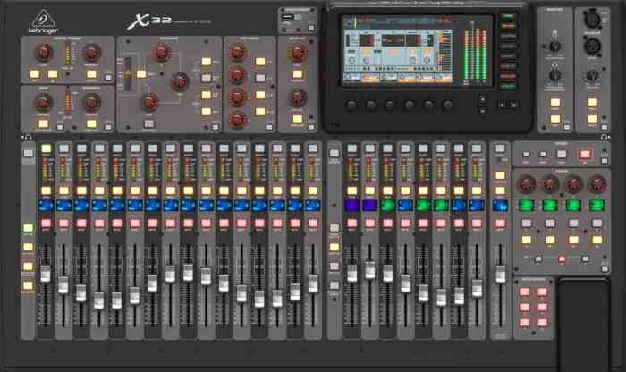Click the Talkback level knob

(592, 74)
